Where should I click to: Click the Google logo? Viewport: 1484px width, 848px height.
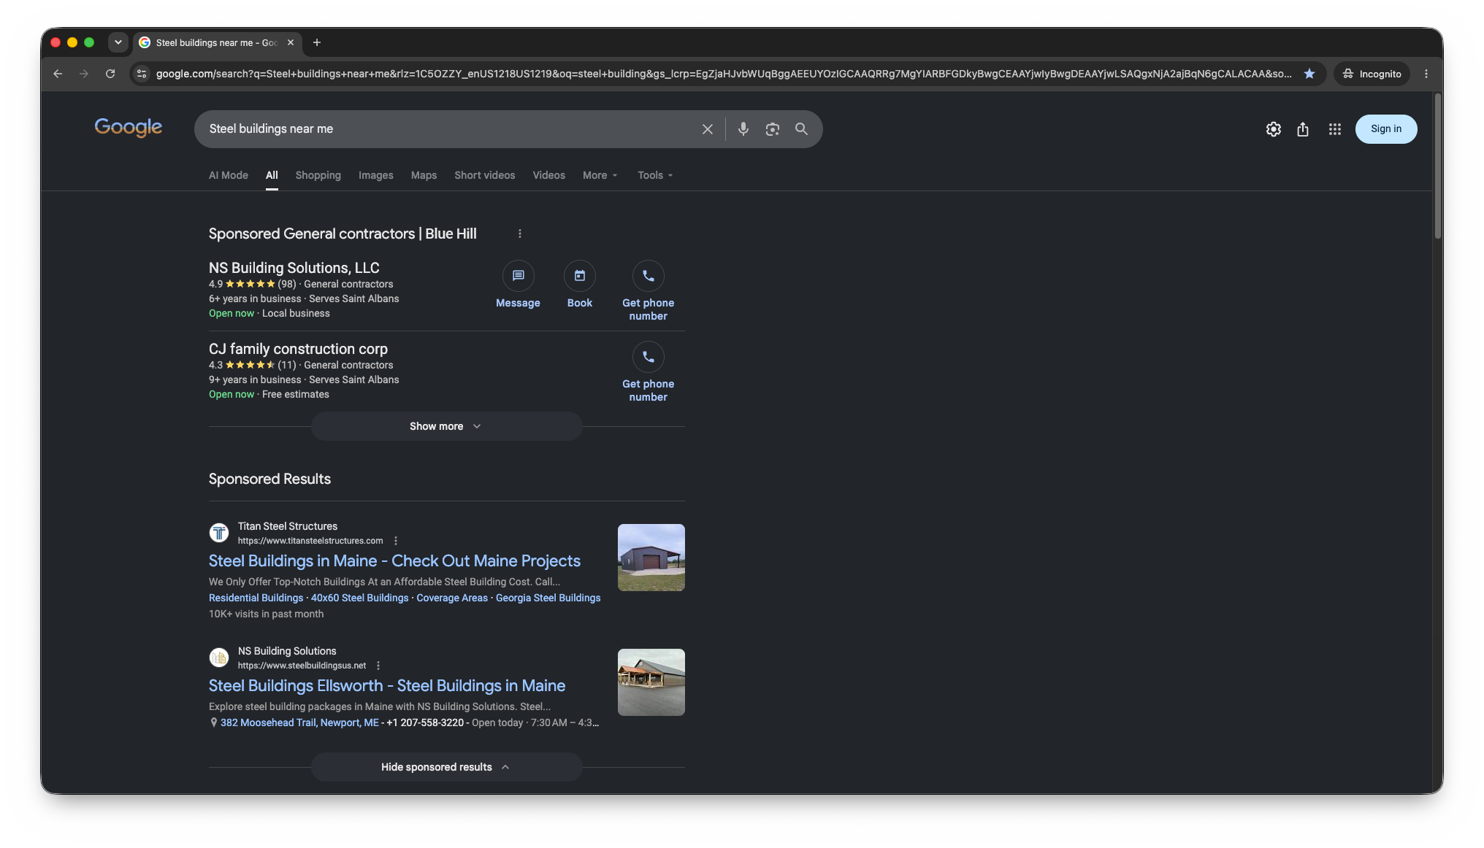pyautogui.click(x=128, y=128)
